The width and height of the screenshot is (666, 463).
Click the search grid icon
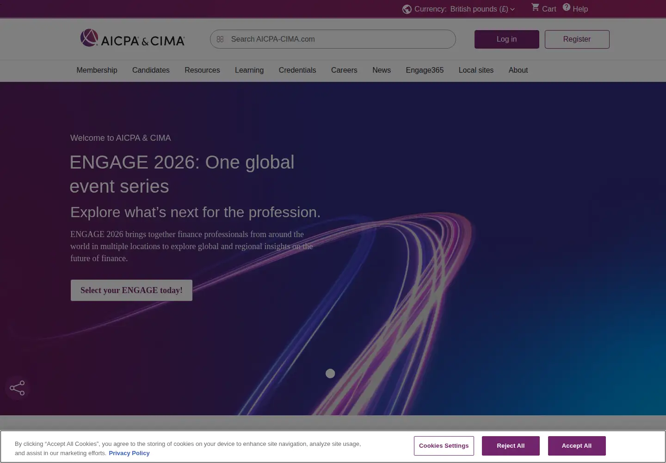coord(220,39)
